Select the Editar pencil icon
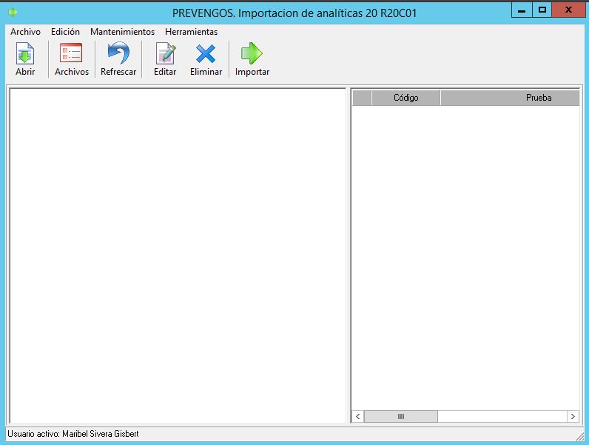 [x=165, y=54]
